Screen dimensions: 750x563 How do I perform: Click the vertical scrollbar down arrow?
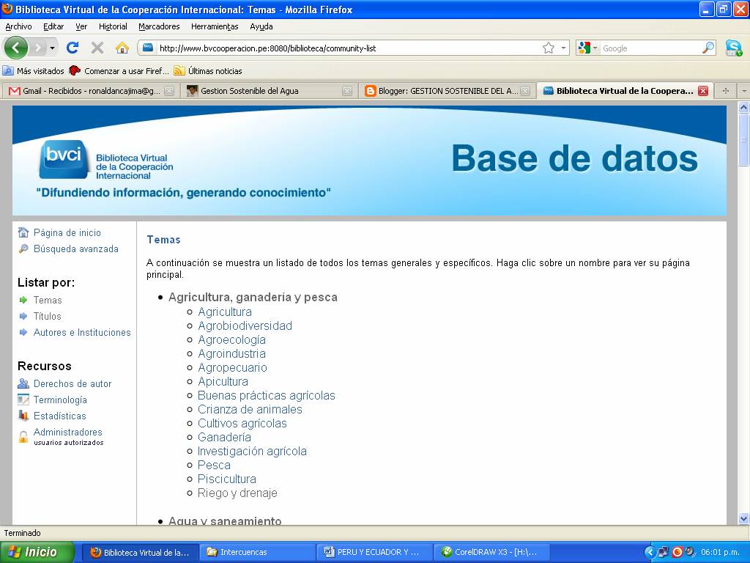[743, 518]
